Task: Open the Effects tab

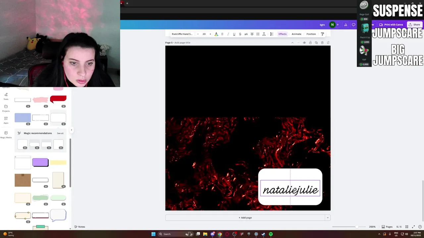Action: pos(283,34)
